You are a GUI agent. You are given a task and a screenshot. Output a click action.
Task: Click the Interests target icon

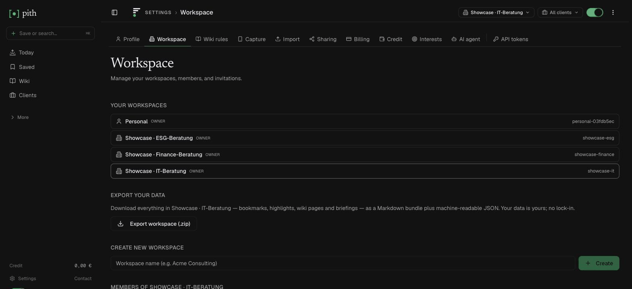pos(414,39)
